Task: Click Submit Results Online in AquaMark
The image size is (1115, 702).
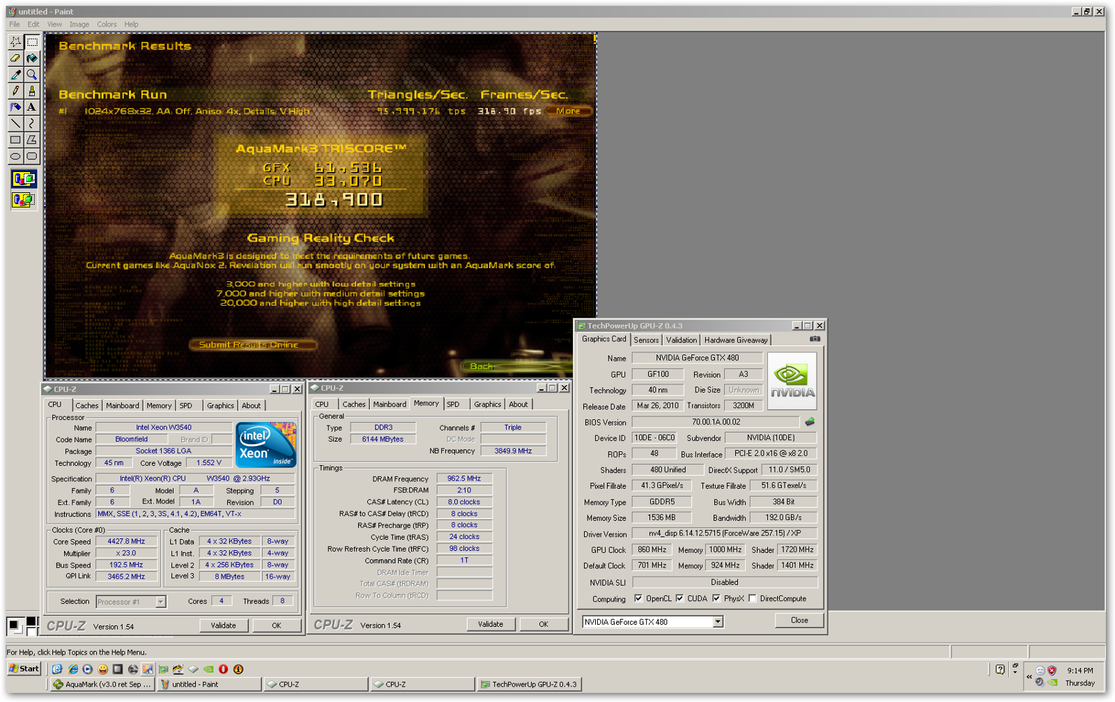Action: click(x=253, y=345)
